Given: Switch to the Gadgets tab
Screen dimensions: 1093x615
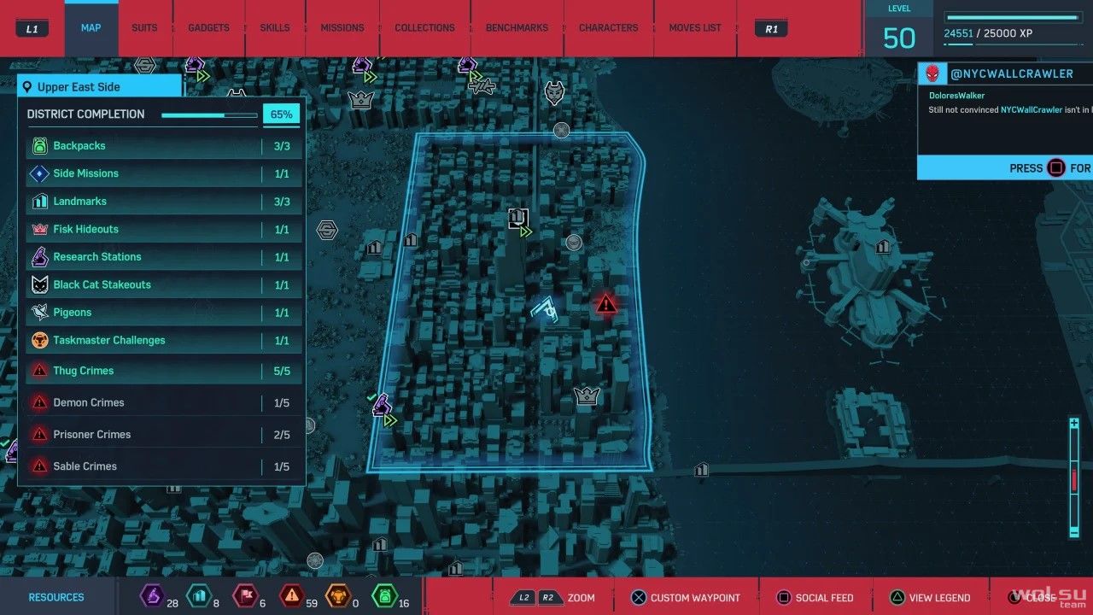Looking at the screenshot, I should (209, 28).
